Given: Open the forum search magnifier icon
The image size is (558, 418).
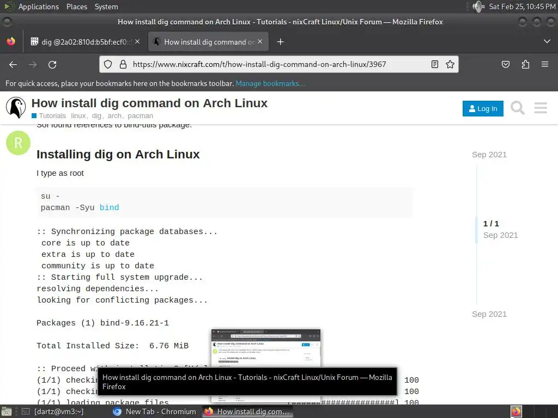Looking at the screenshot, I should [x=518, y=108].
